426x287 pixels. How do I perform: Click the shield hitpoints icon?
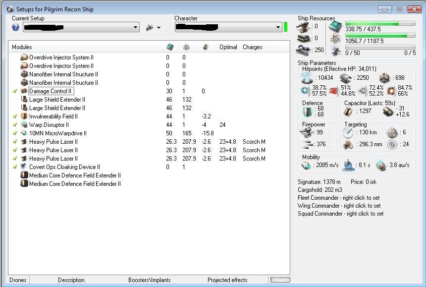pyautogui.click(x=307, y=78)
